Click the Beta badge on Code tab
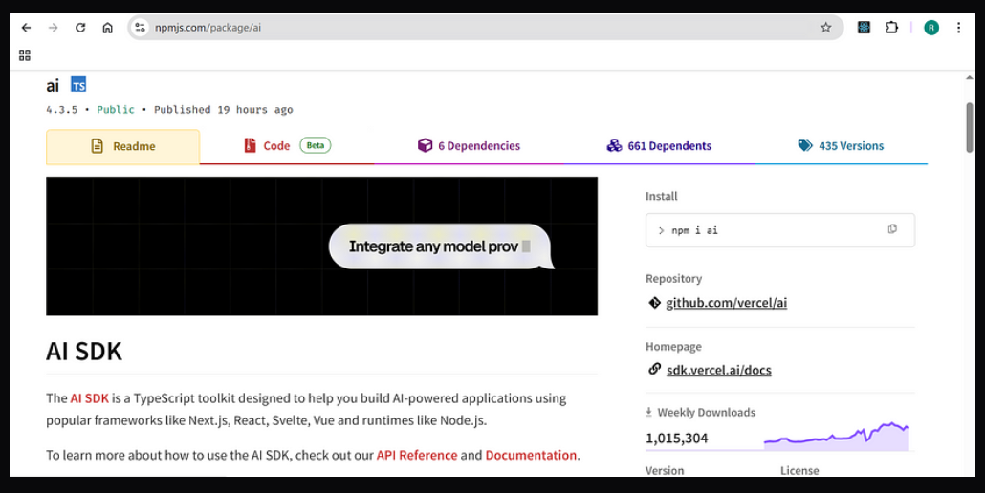 click(x=316, y=145)
